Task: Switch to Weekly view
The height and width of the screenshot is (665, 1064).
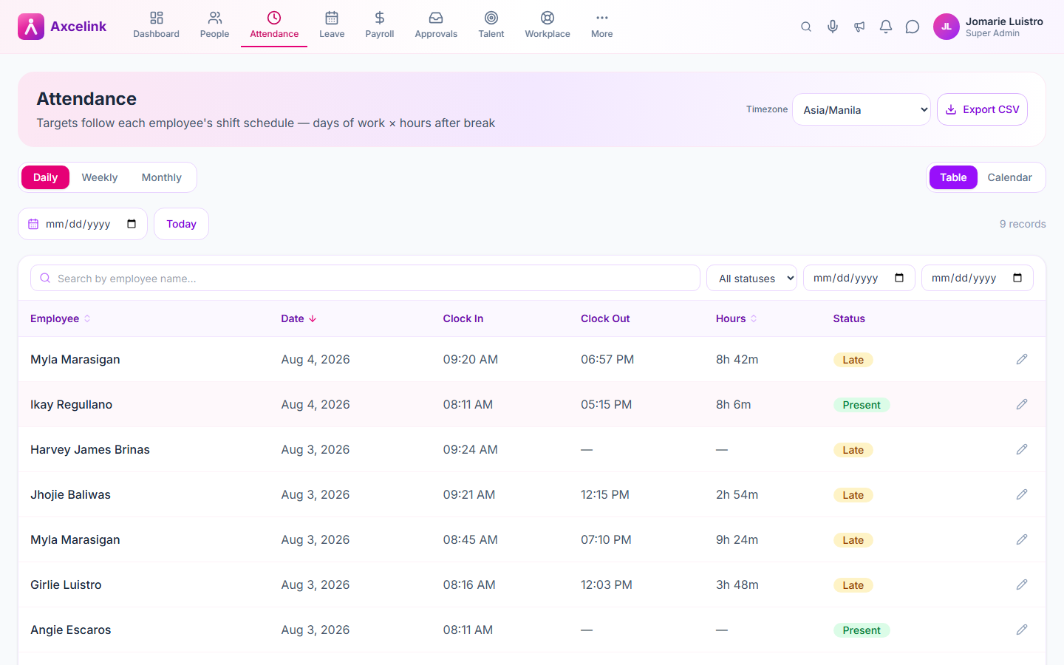Action: 100,177
